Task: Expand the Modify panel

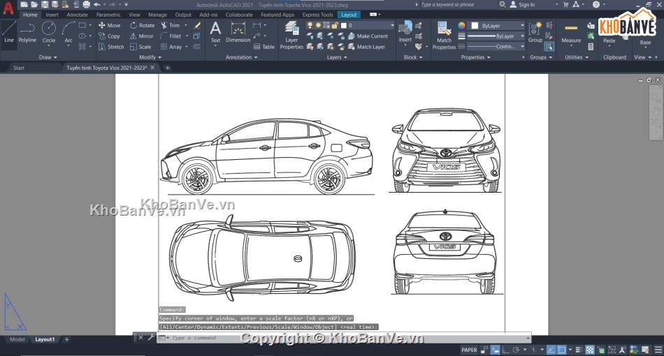Action: click(x=150, y=57)
